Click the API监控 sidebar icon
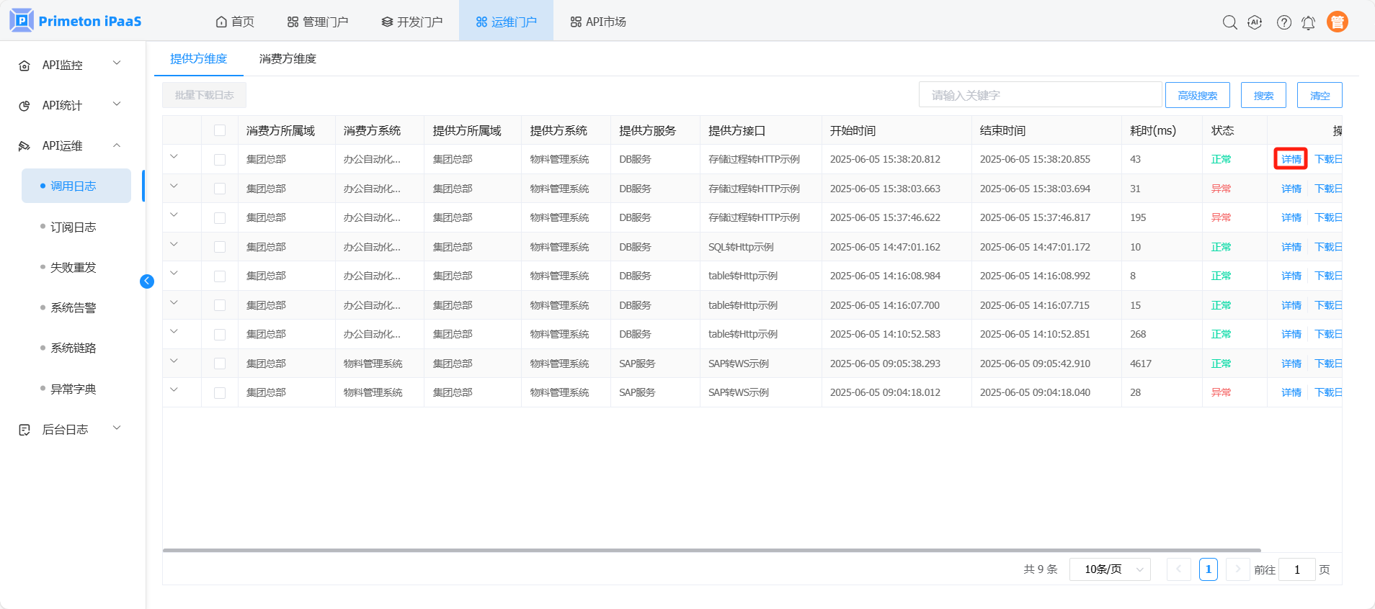 (x=25, y=66)
